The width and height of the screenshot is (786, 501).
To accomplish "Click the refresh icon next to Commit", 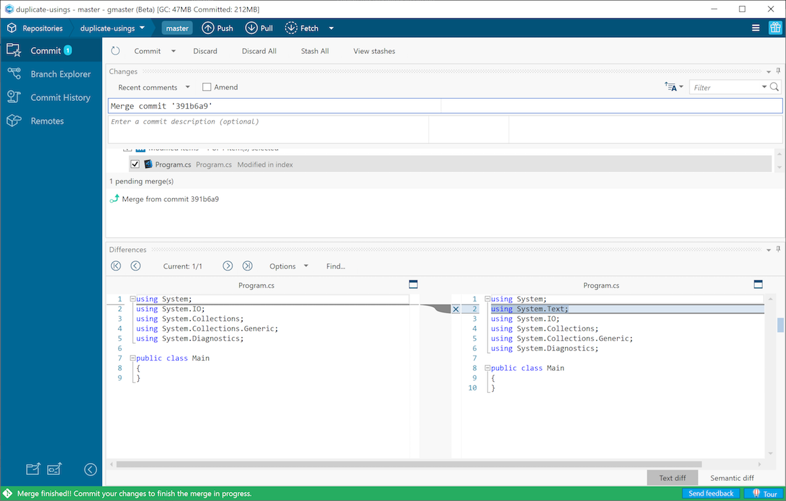I will pos(115,51).
